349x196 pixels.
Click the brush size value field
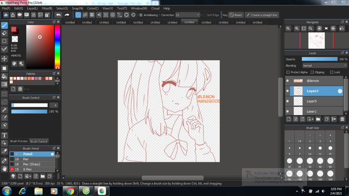point(54,105)
